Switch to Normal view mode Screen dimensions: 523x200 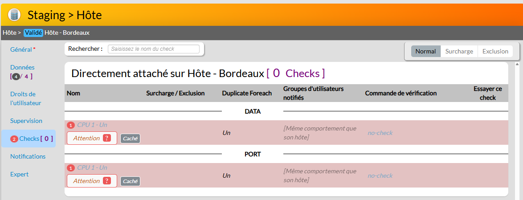(x=425, y=51)
